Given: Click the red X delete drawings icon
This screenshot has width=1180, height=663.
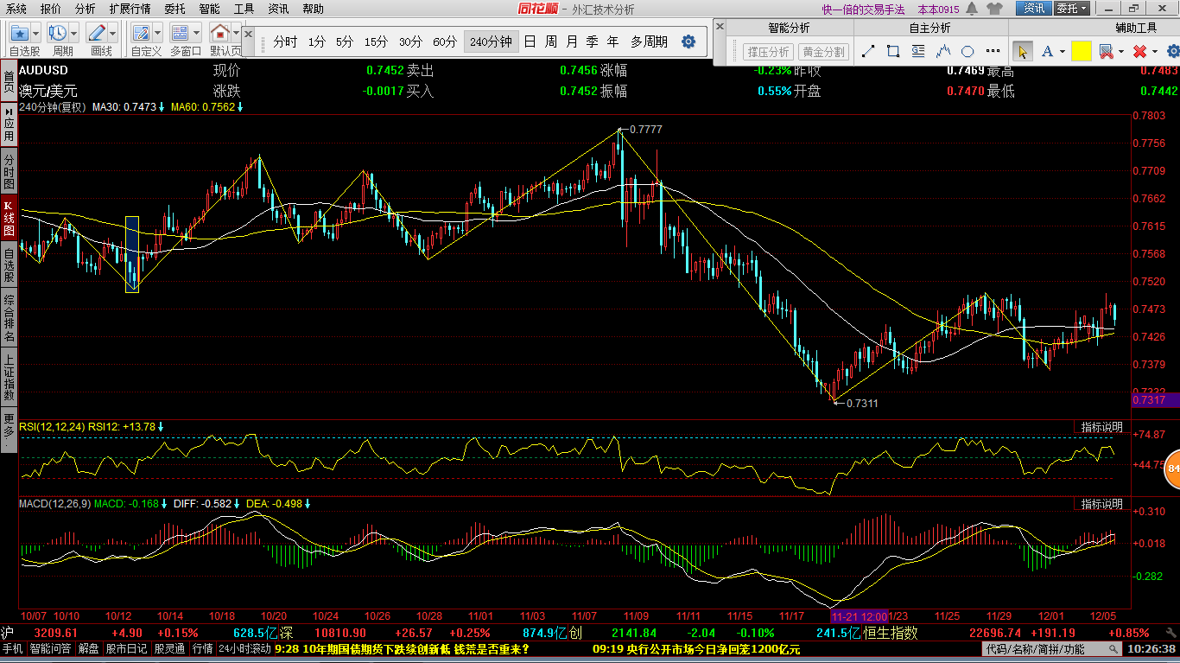Looking at the screenshot, I should 1140,52.
